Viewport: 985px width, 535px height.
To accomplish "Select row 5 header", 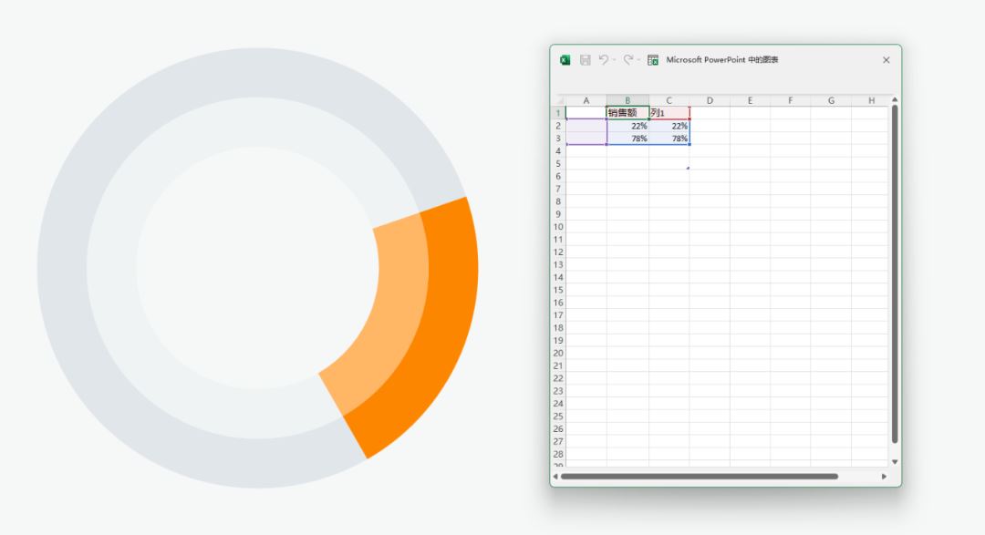I will tap(557, 164).
